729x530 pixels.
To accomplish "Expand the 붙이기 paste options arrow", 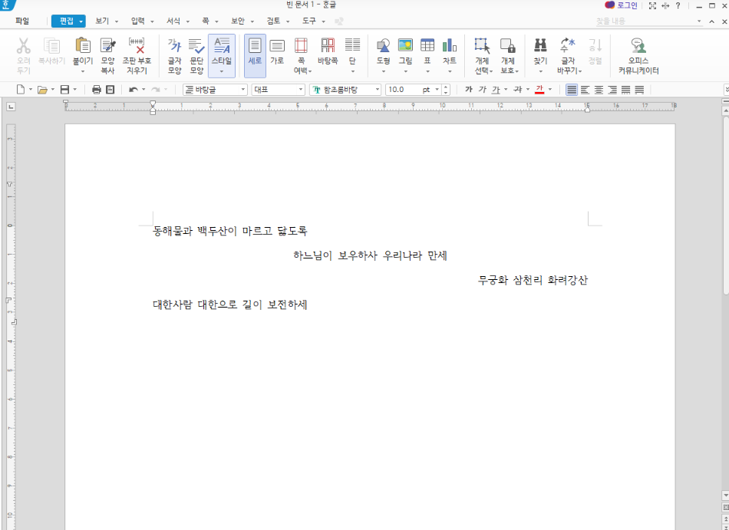I will (83, 71).
